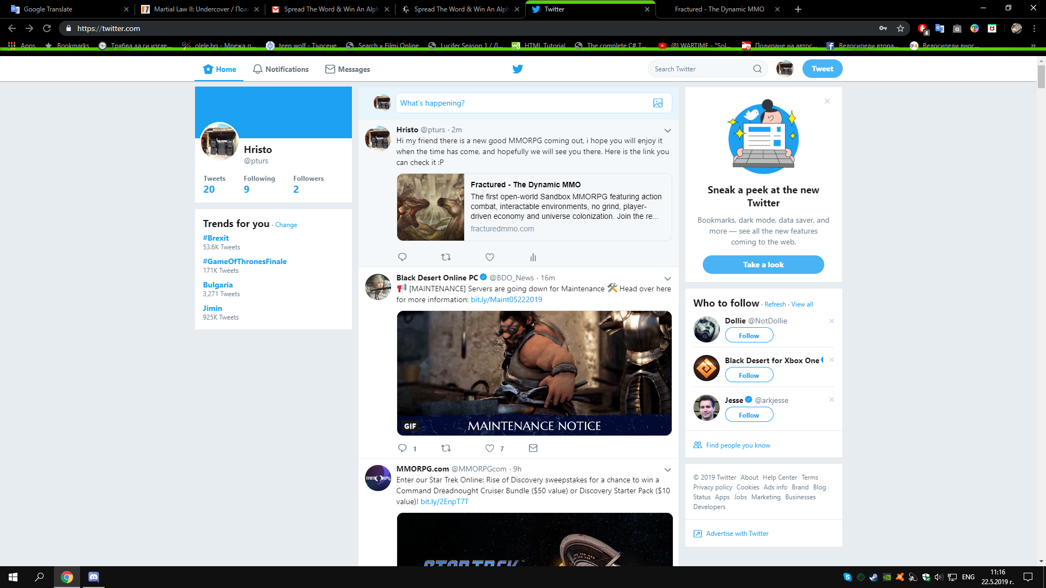The height and width of the screenshot is (588, 1046).
Task: Open Hristo's Following count
Action: (259, 185)
